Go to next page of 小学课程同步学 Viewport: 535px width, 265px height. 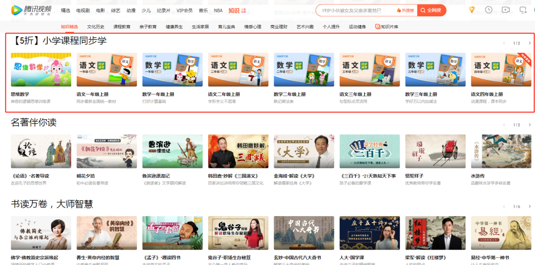(x=530, y=43)
